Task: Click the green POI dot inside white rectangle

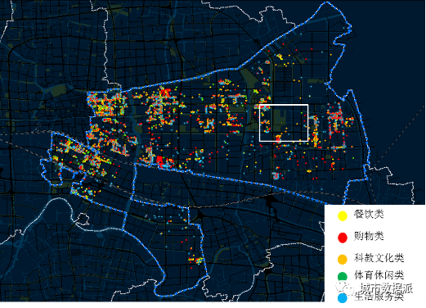Action: pyautogui.click(x=302, y=112)
